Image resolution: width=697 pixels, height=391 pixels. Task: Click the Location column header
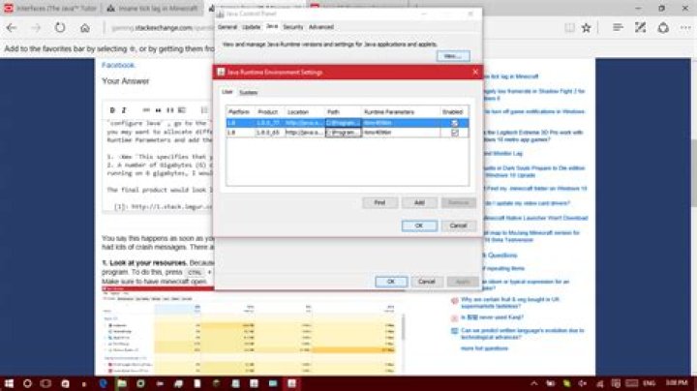click(304, 112)
